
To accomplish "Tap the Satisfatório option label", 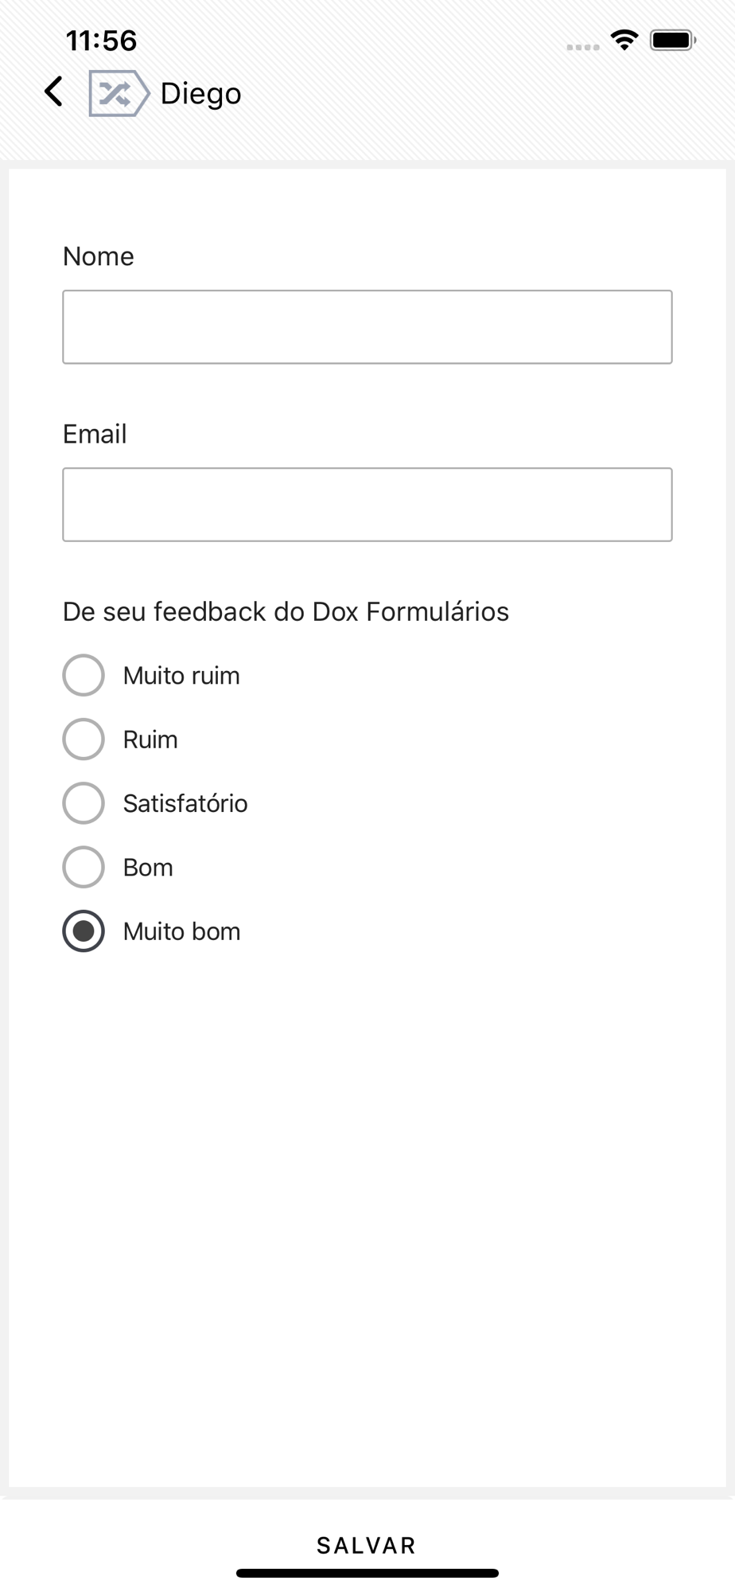I will [x=185, y=803].
